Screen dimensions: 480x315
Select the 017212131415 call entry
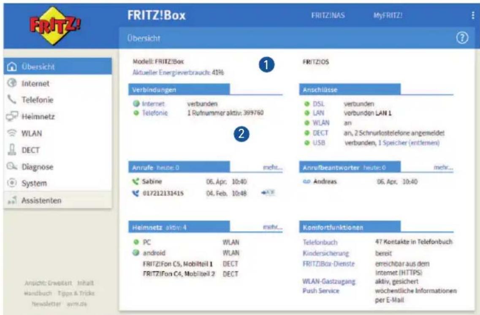point(163,193)
